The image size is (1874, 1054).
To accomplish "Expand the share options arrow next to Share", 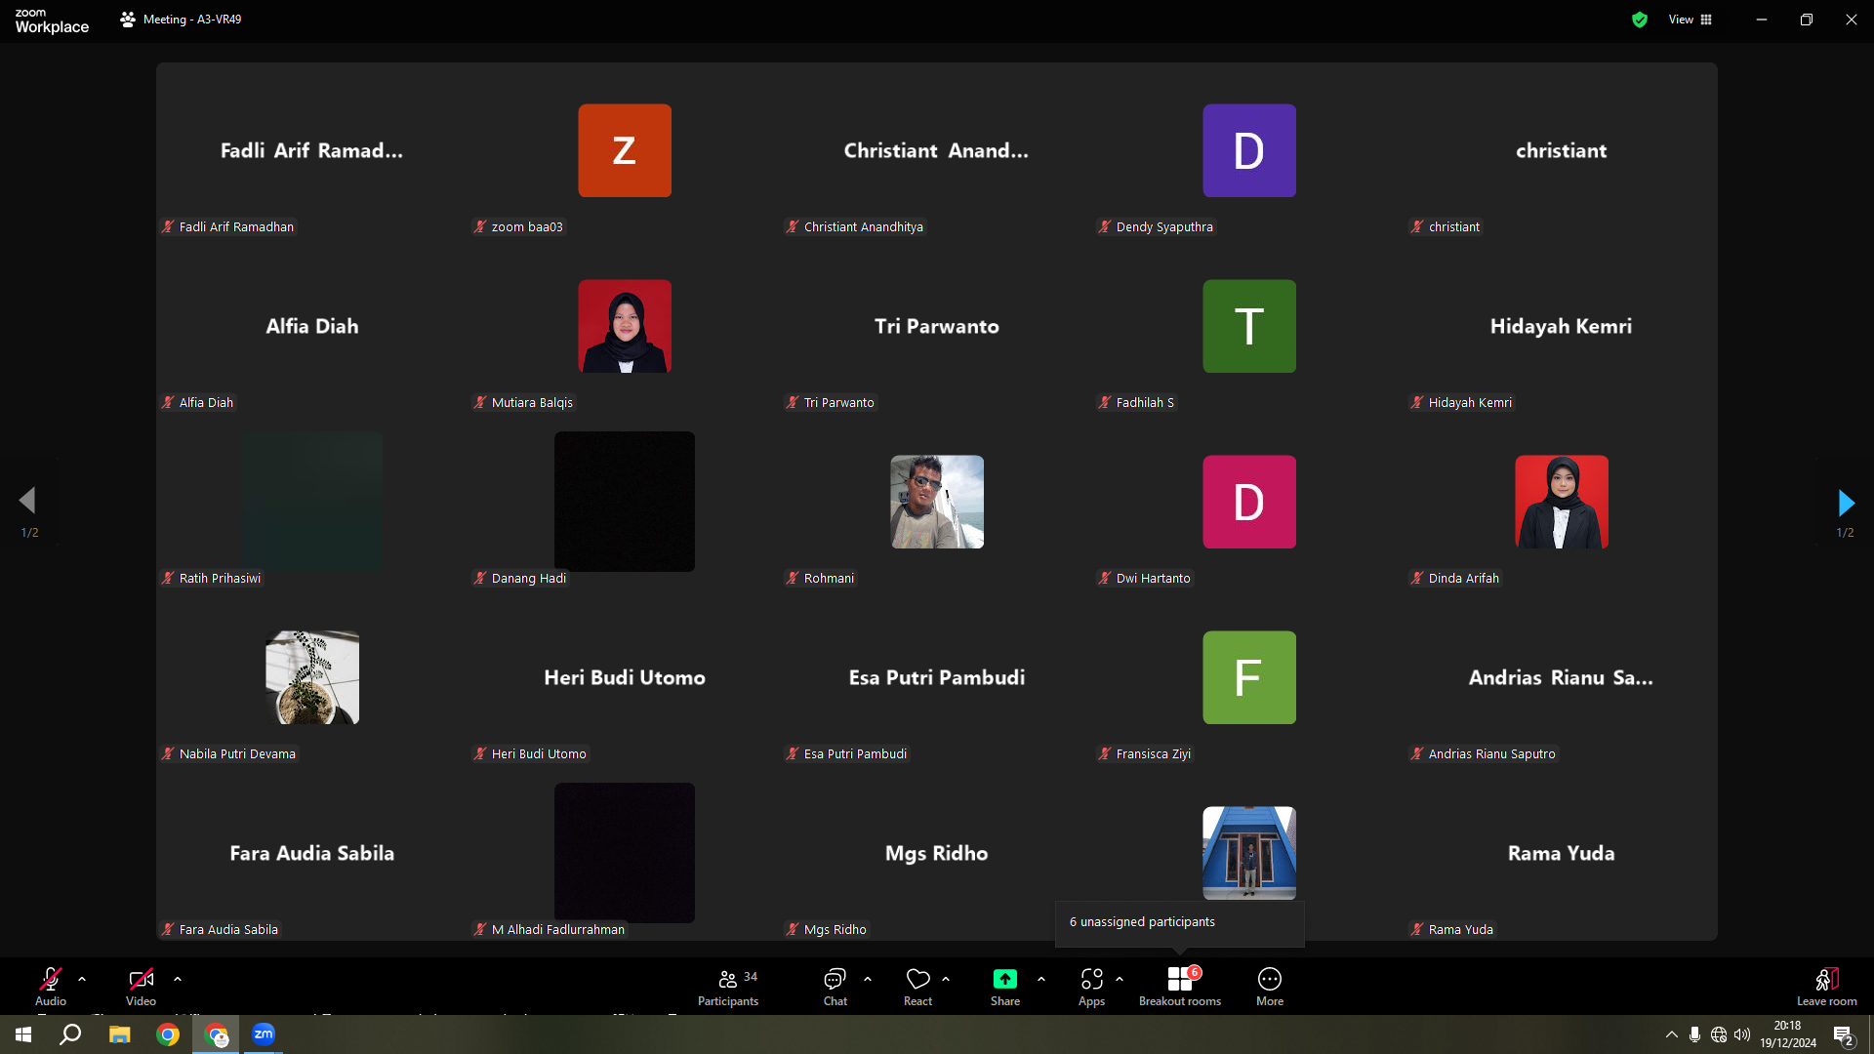I will pos(1041,979).
